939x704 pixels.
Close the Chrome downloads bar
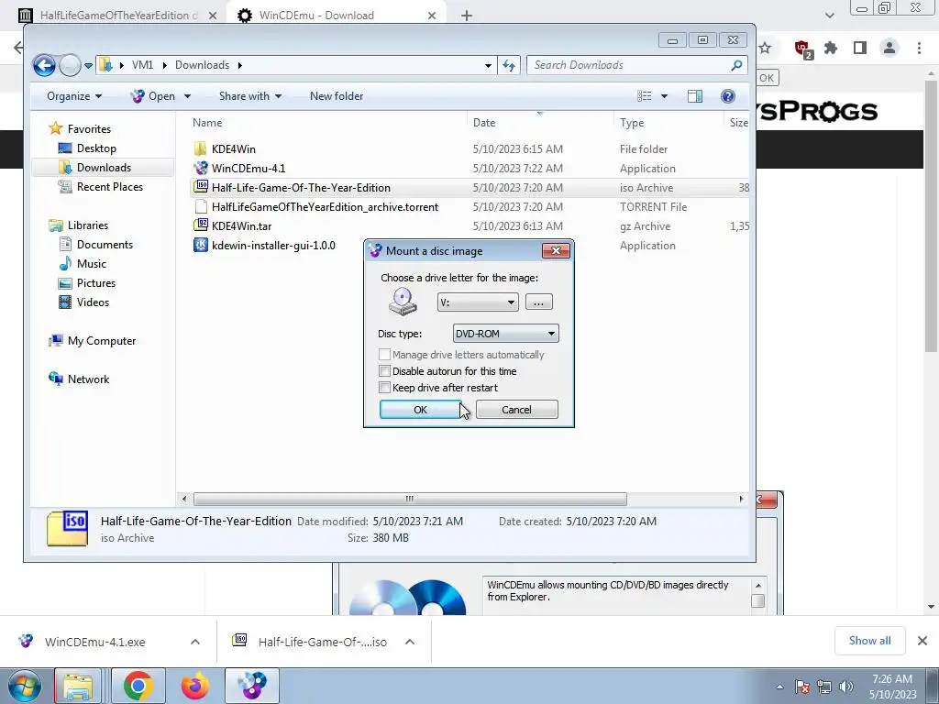pyautogui.click(x=922, y=641)
